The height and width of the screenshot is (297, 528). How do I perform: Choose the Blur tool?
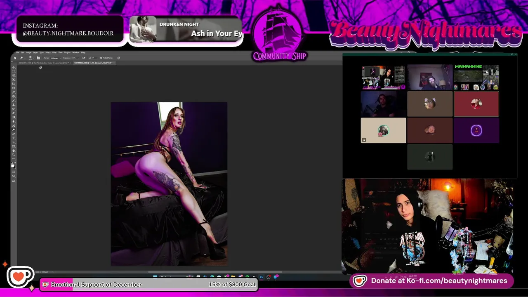click(14, 121)
